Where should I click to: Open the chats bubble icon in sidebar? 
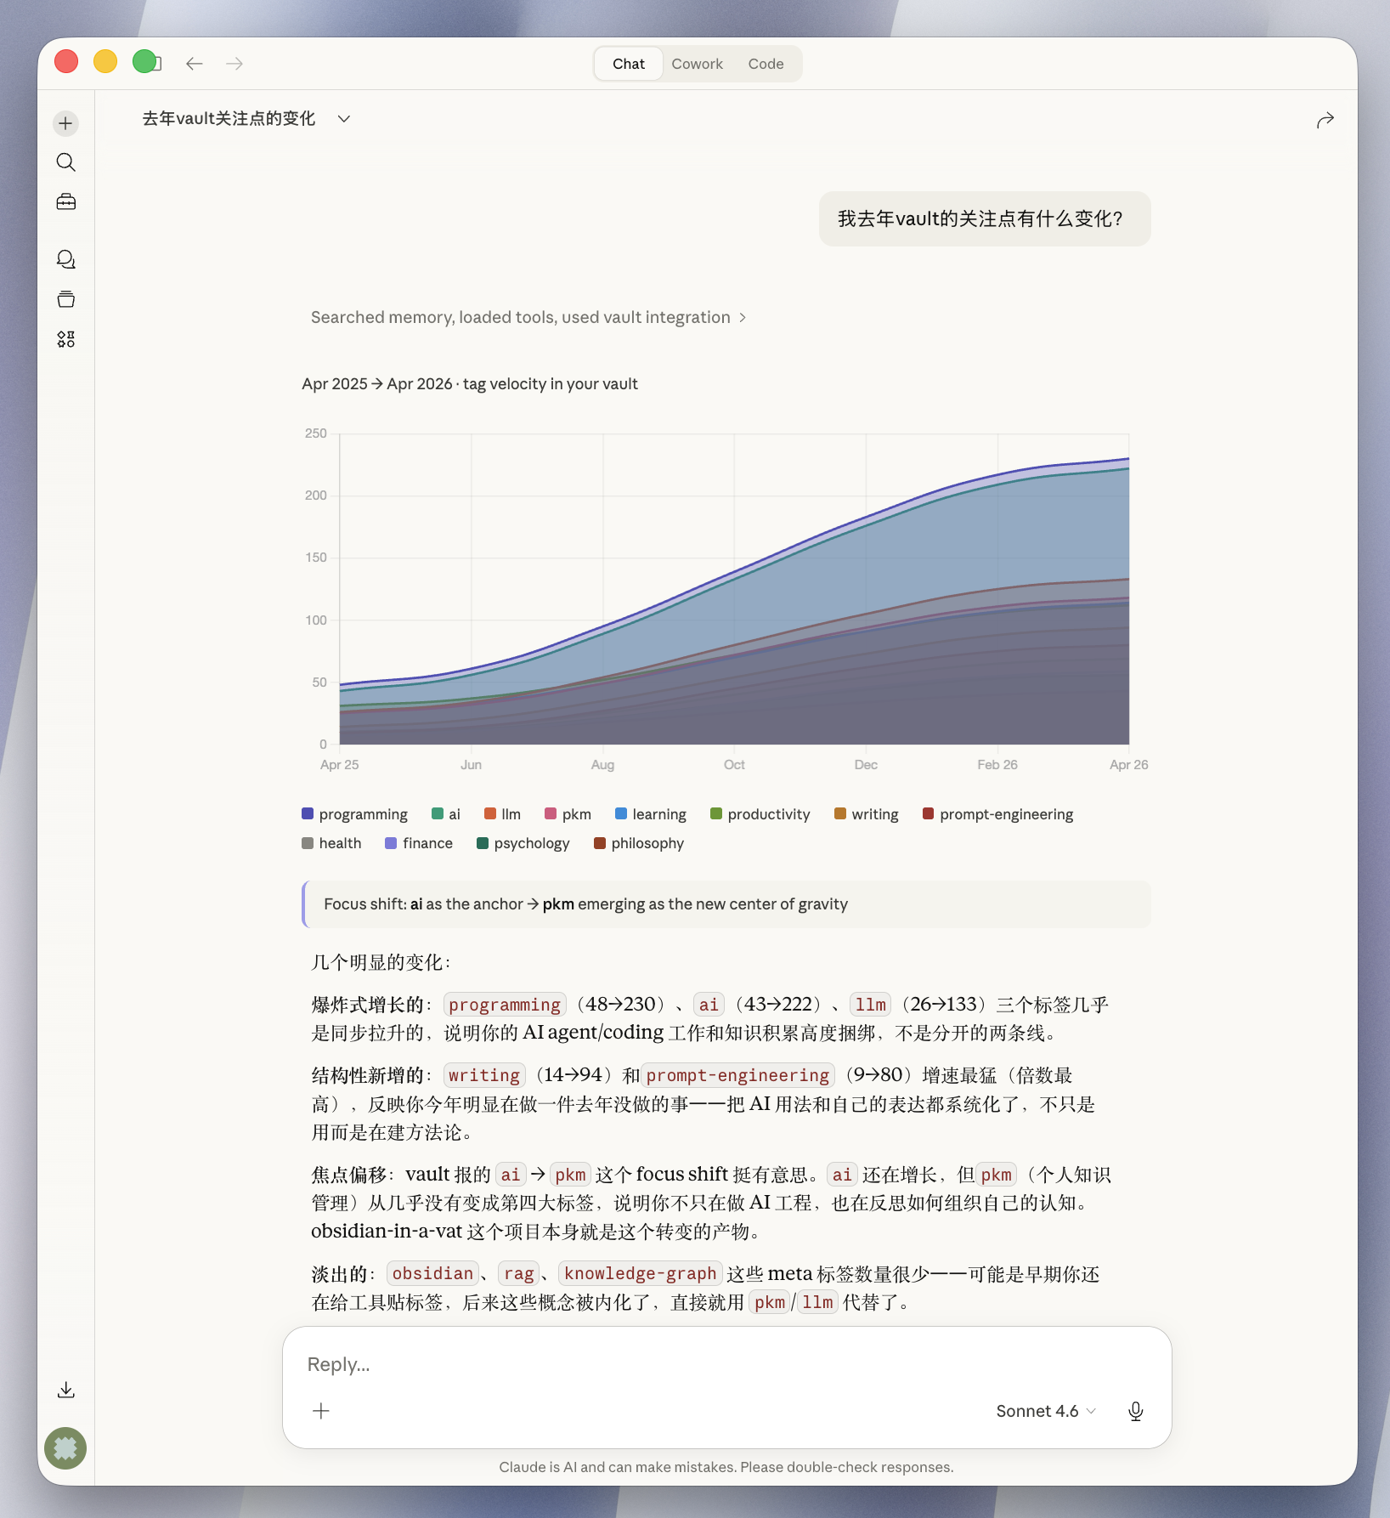click(65, 259)
